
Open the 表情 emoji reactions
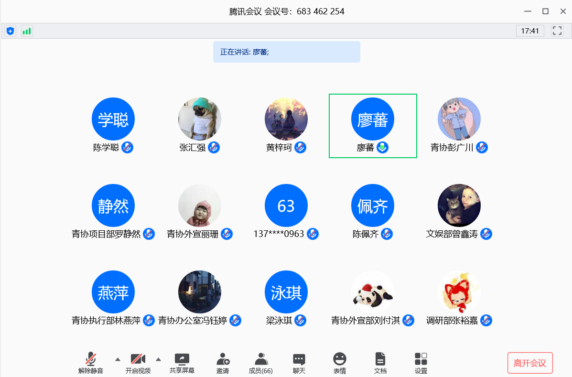click(339, 363)
